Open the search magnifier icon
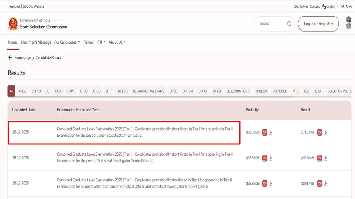The image size is (355, 199). pos(289,24)
